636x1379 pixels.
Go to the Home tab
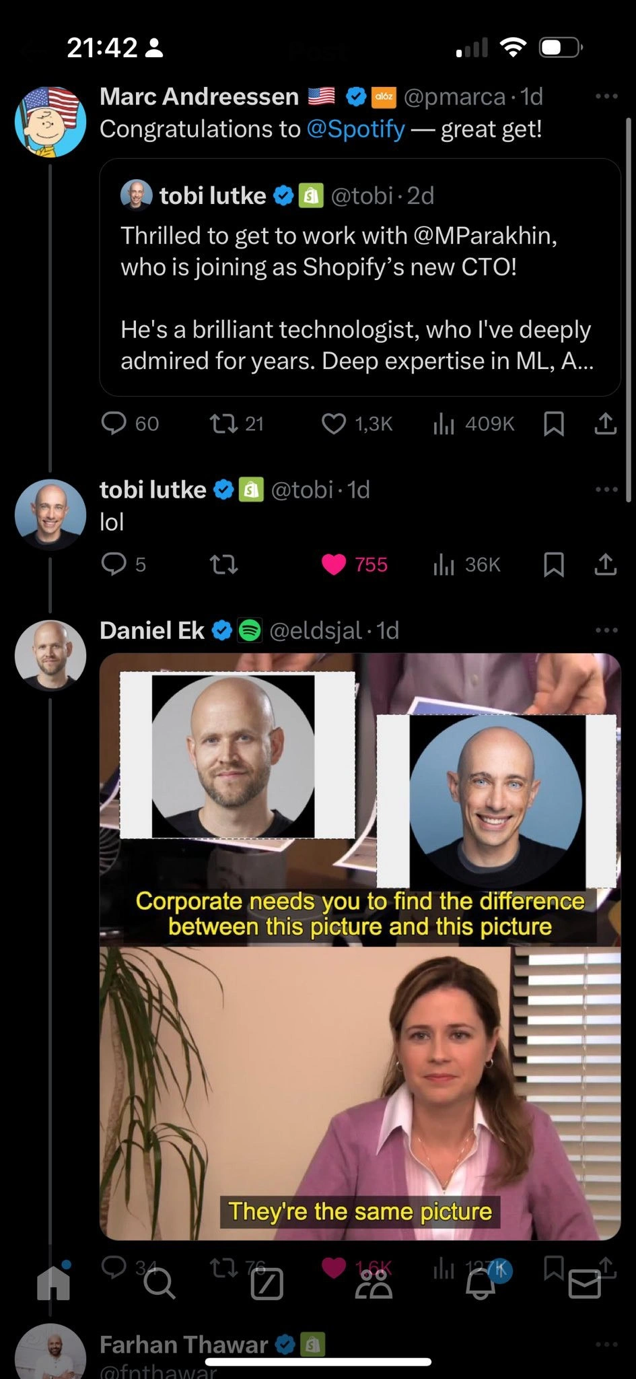(x=54, y=1284)
